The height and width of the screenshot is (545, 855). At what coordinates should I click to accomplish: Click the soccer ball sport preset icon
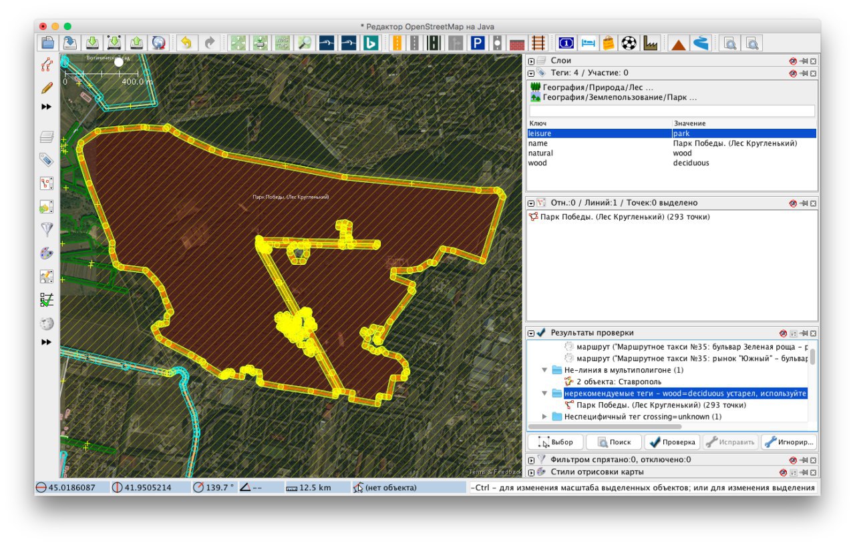629,43
